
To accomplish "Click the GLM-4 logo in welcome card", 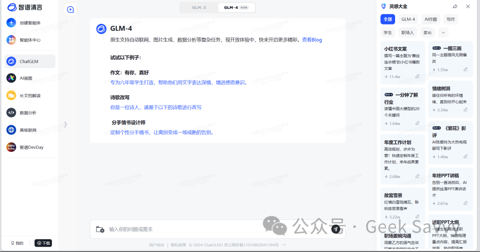I will tap(101, 29).
